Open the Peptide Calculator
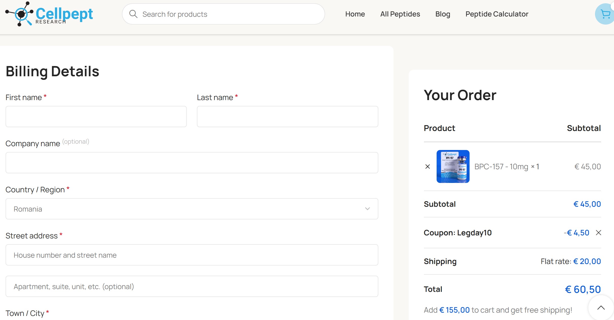 [x=497, y=14]
